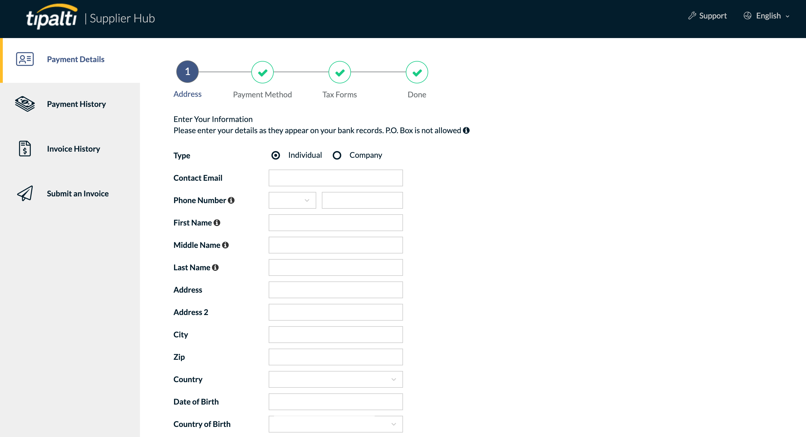The width and height of the screenshot is (806, 437).
Task: Click the Payment Details ID card icon
Action: (25, 59)
